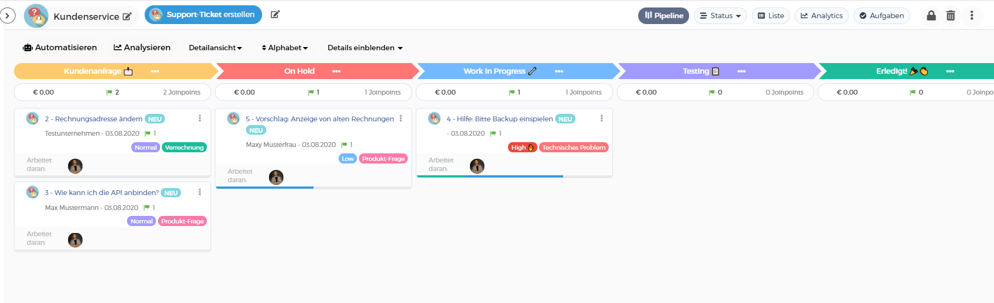Open the Alphabet sort dropdown

(x=285, y=48)
